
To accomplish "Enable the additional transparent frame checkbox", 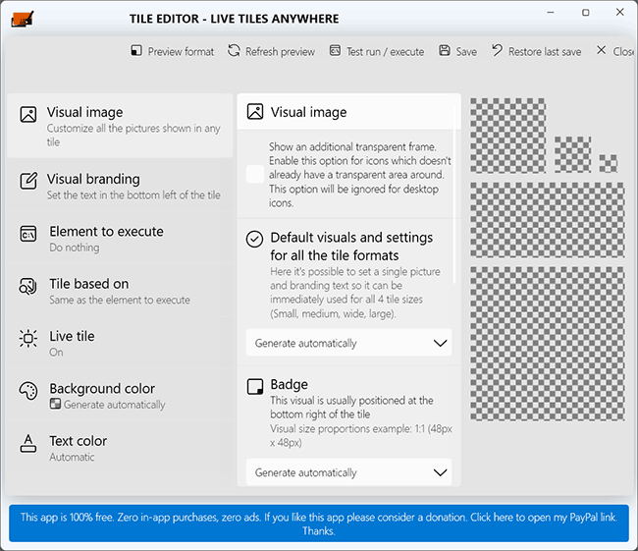I will (255, 174).
